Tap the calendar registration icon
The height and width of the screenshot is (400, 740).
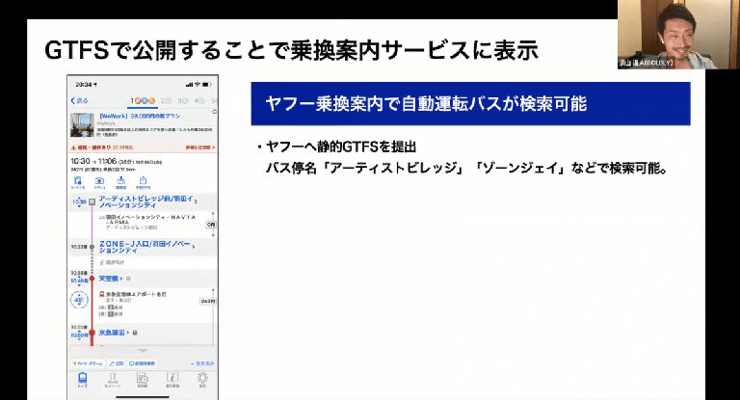tap(120, 183)
